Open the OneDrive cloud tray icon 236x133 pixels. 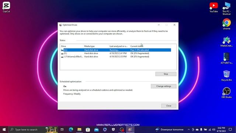click(x=197, y=130)
